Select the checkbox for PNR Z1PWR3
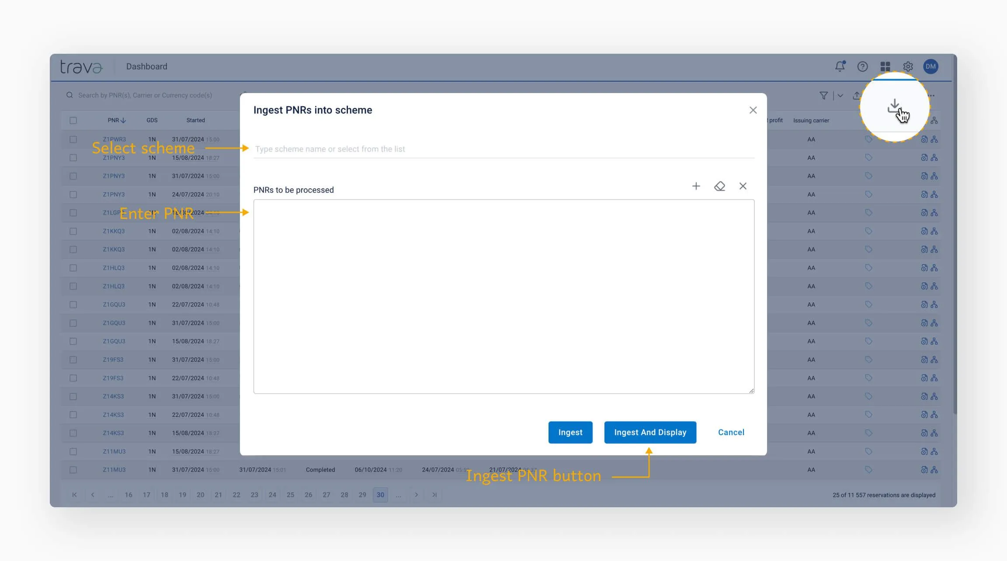 (x=73, y=139)
